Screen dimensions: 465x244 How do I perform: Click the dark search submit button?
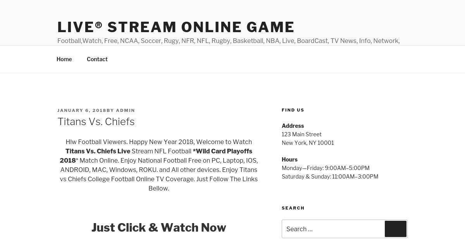coord(395,229)
